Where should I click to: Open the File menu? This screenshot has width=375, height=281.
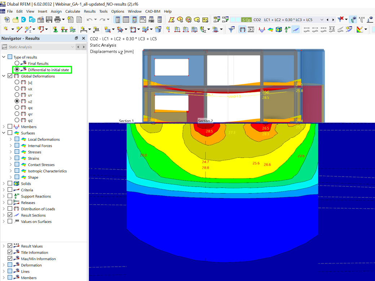pos(10,11)
